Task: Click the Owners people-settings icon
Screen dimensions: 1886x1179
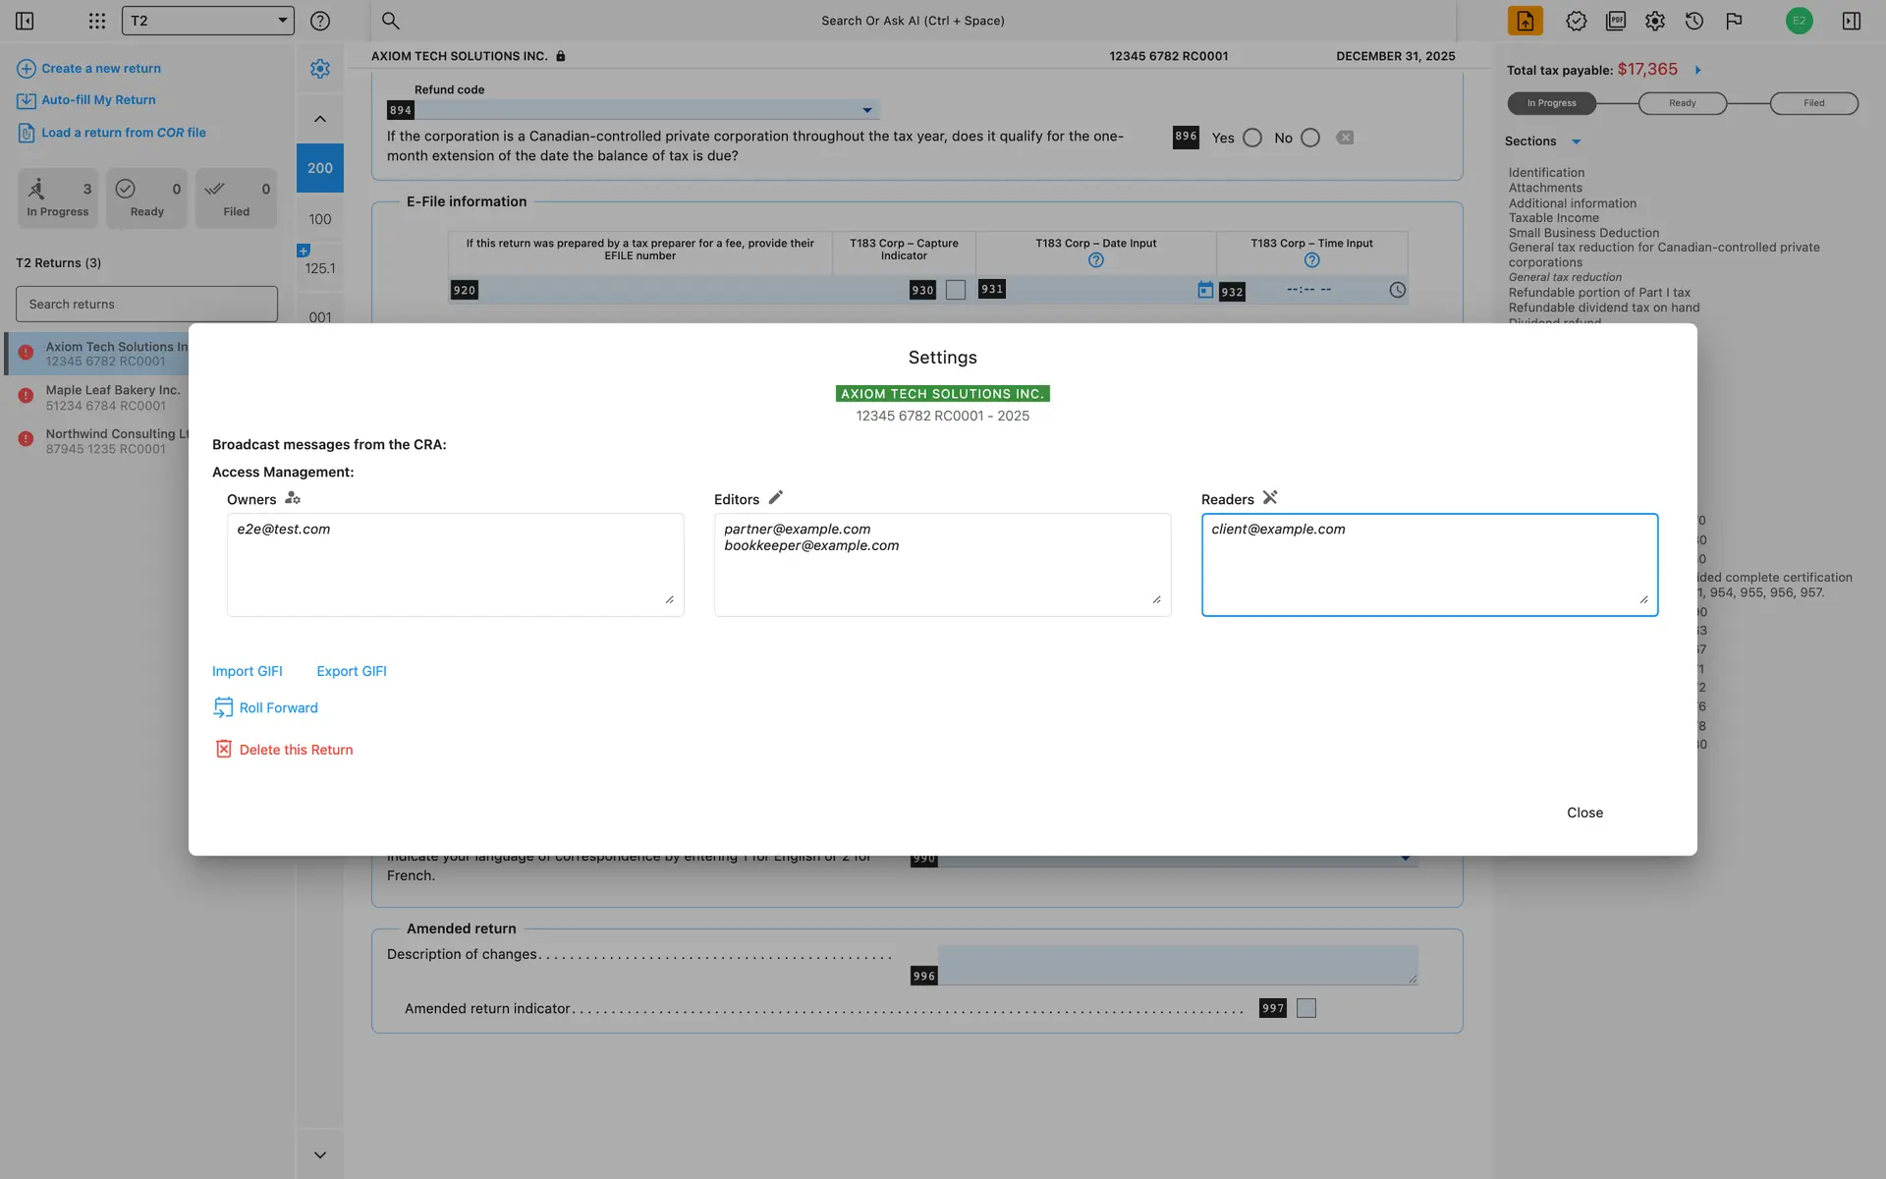Action: 293,498
